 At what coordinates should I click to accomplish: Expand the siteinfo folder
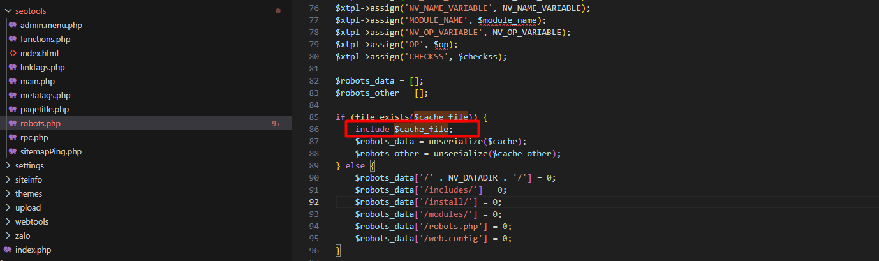[x=8, y=180]
